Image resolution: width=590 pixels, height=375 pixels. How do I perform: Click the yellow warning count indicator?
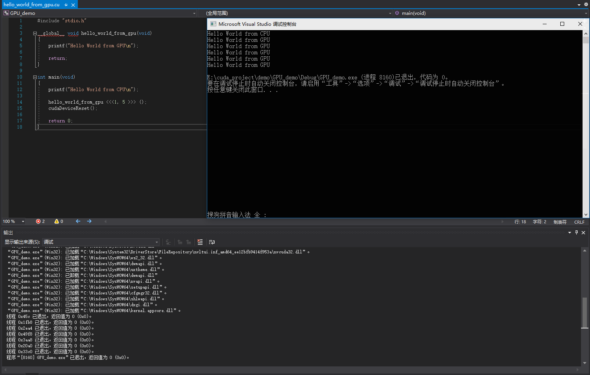tap(59, 221)
